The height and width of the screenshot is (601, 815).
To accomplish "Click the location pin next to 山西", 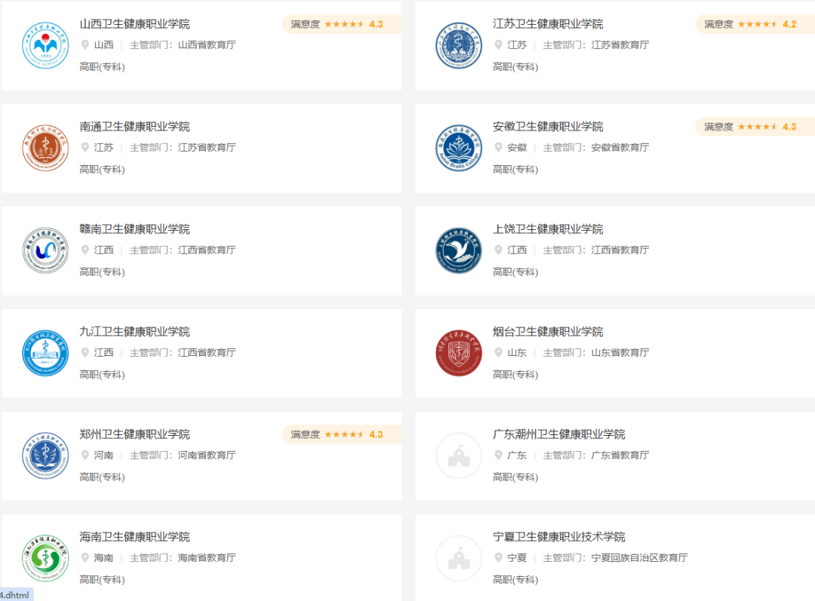I will tap(85, 44).
